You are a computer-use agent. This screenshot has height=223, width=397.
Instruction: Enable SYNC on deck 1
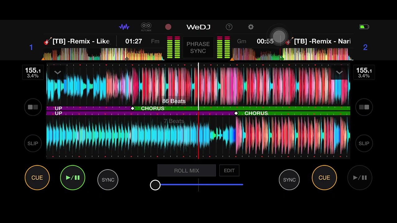tap(108, 180)
